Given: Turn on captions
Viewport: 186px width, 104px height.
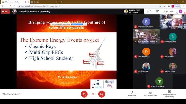Looking at the screenshot, I should coord(150,94).
